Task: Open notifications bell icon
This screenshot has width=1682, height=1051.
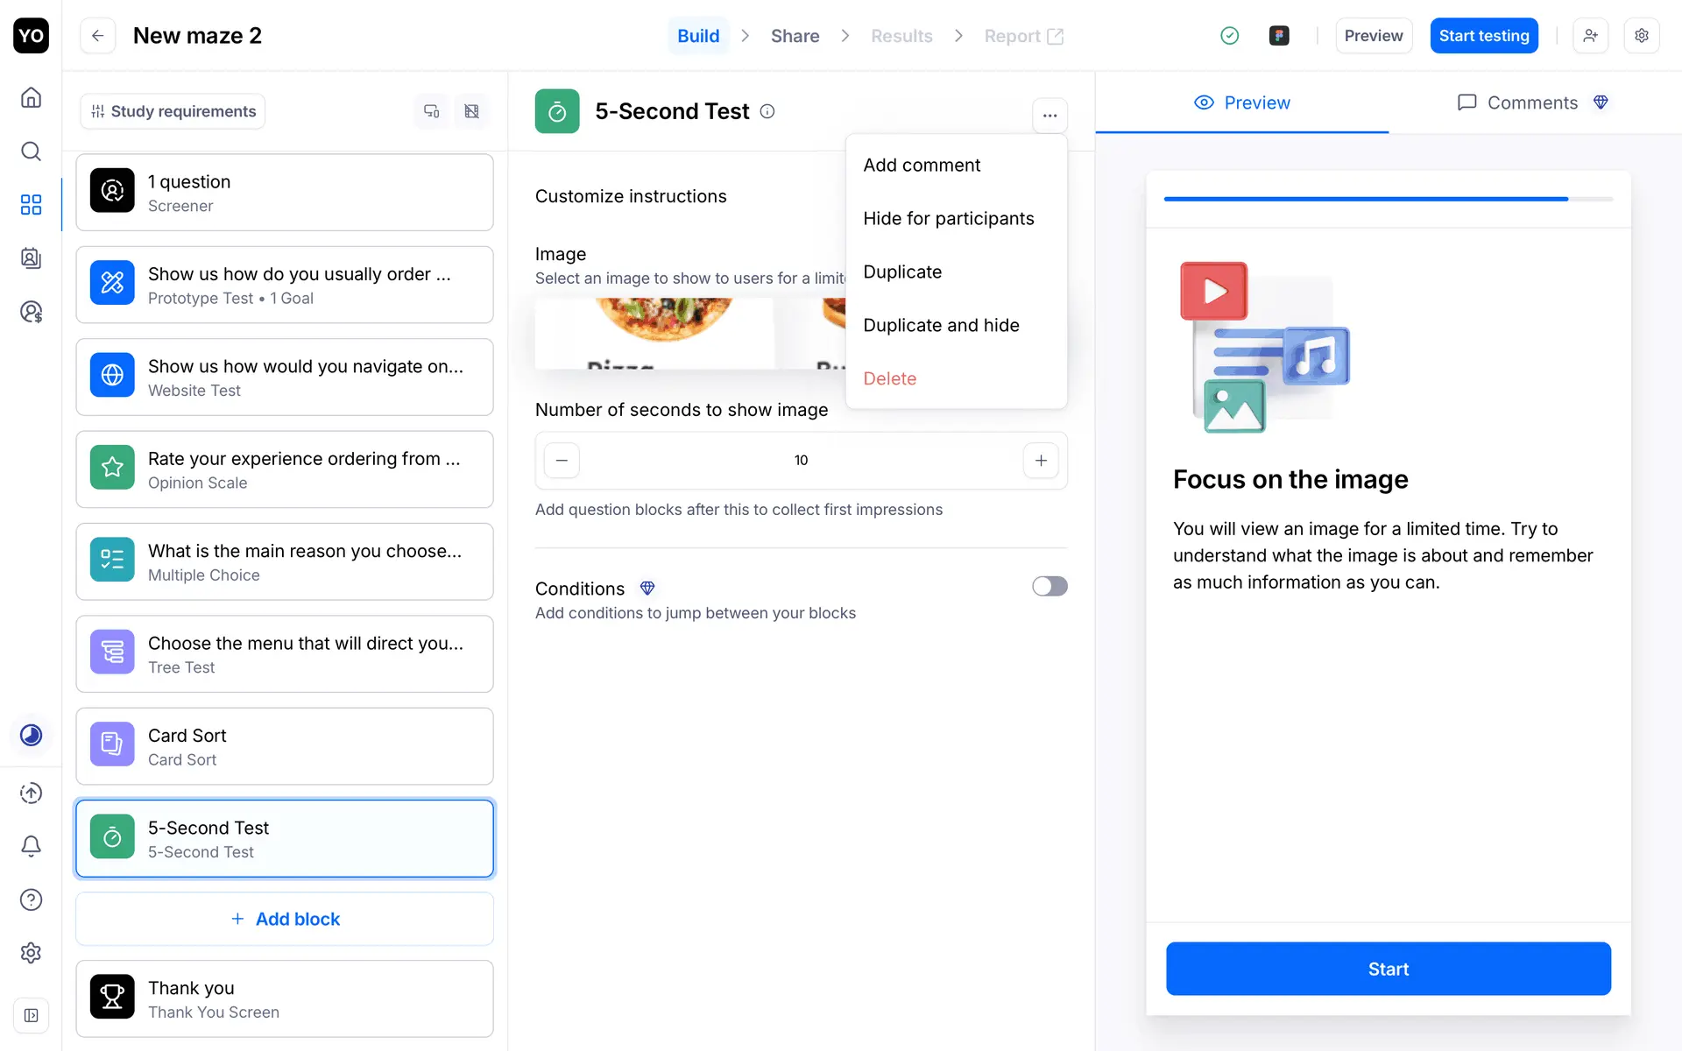Action: click(31, 846)
